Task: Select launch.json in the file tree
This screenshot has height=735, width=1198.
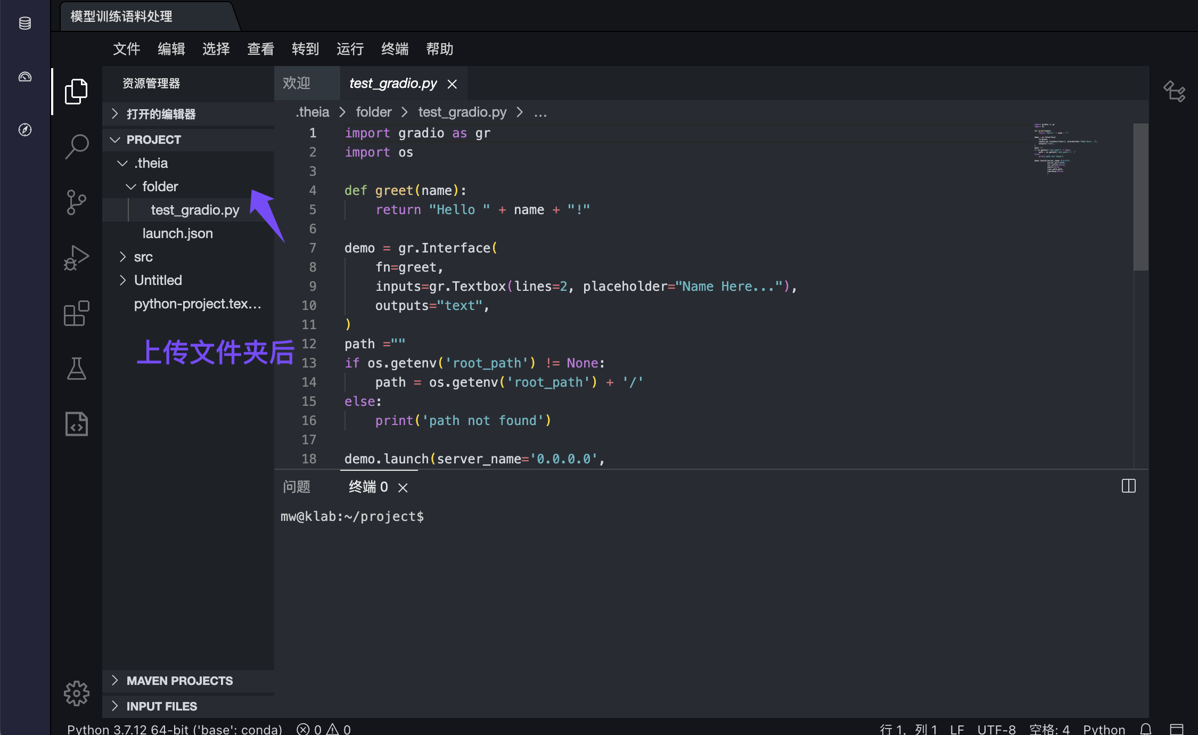Action: coord(177,233)
